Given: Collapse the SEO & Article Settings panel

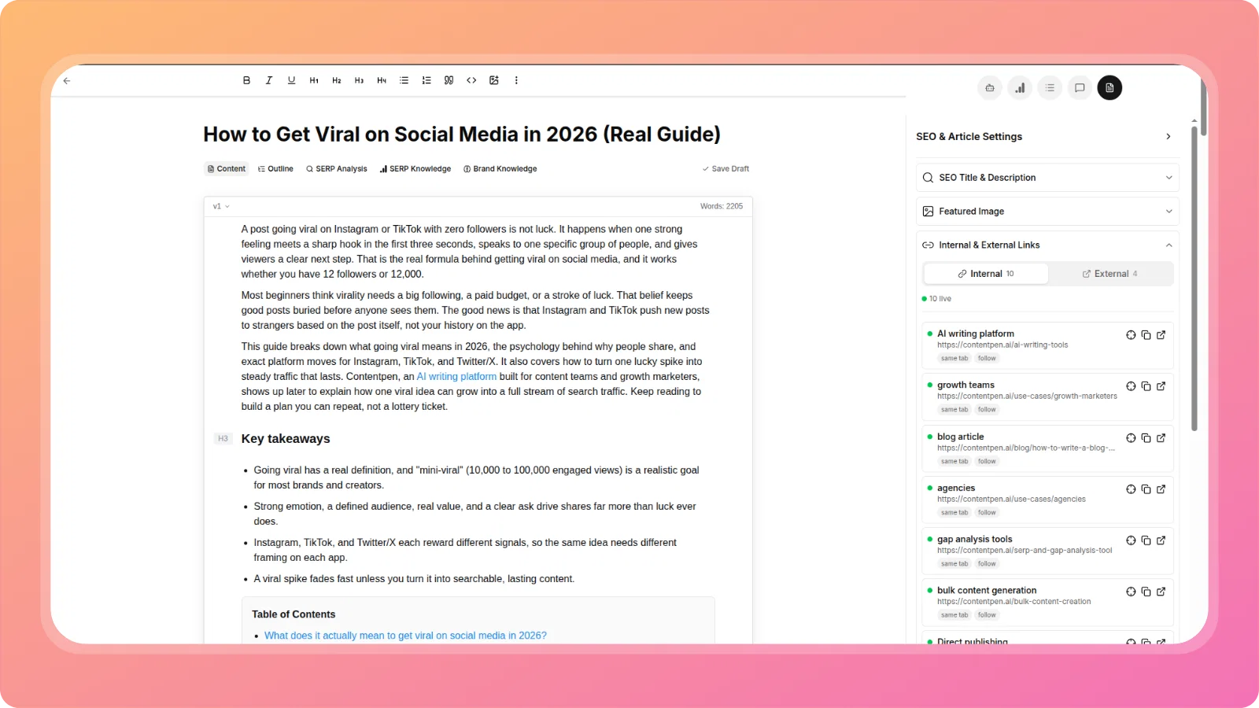Looking at the screenshot, I should click(x=1168, y=137).
